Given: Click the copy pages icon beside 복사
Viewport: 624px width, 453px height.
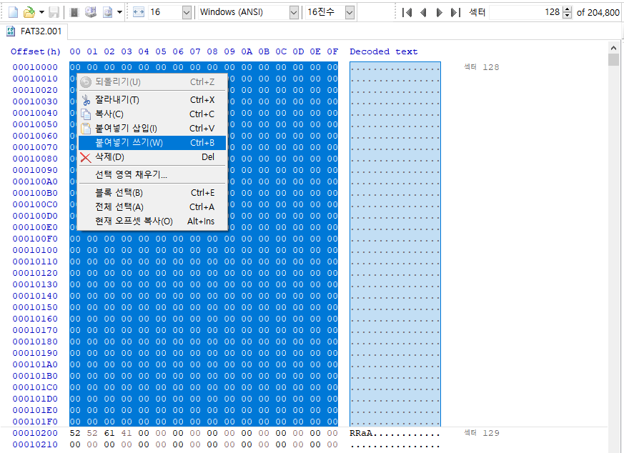Looking at the screenshot, I should 86,114.
